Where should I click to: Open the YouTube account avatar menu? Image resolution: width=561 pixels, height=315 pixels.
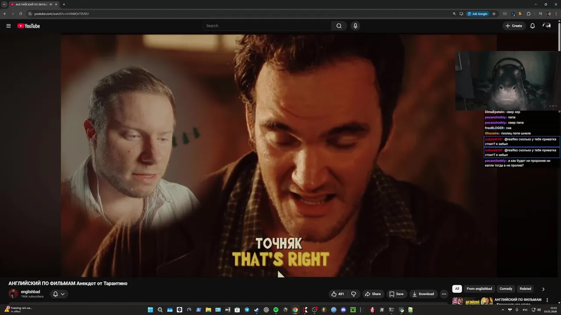pyautogui.click(x=547, y=26)
